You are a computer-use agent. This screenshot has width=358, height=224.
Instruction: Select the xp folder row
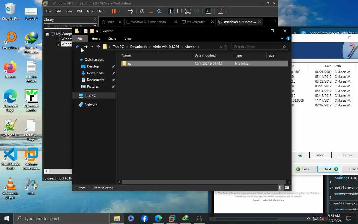pyautogui.click(x=204, y=64)
